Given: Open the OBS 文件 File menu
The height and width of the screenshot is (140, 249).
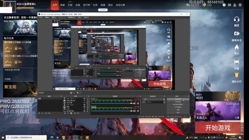Looking at the screenshot, I should tap(41, 17).
